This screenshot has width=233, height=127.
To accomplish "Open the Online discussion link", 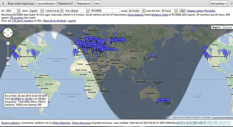I will coord(81,123).
